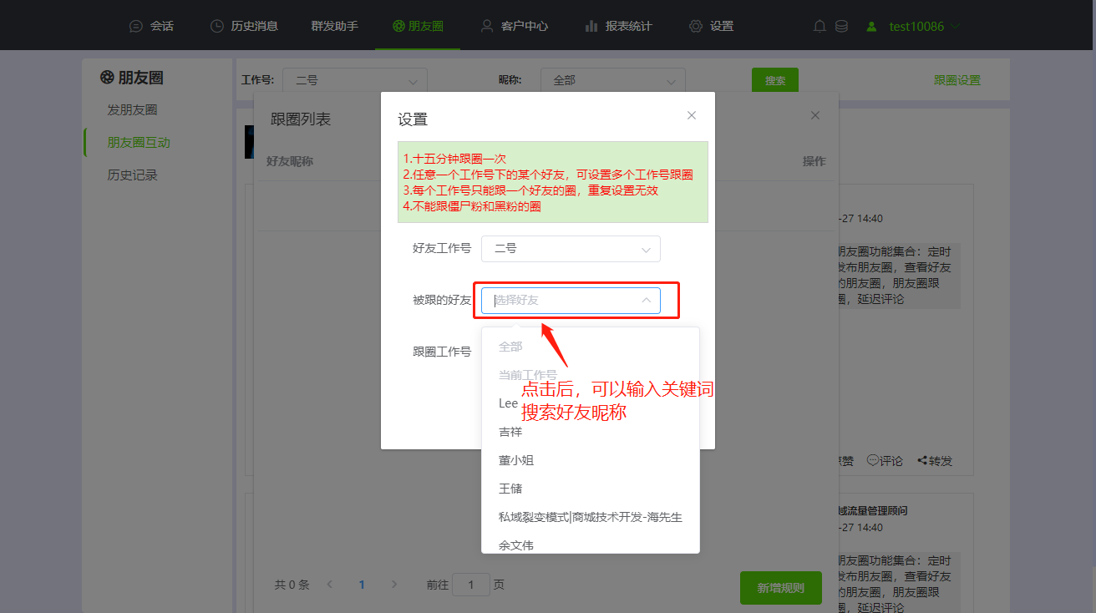Open the 昵称 filter dropdown
This screenshot has height=613, width=1096.
tap(613, 81)
